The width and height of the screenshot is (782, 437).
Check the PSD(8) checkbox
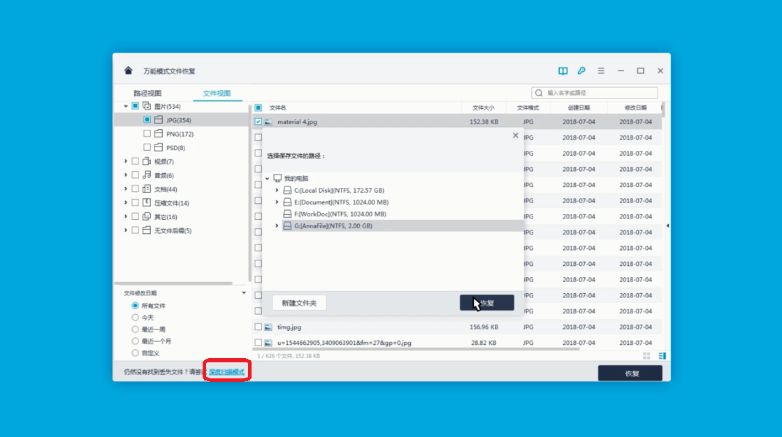tap(147, 147)
